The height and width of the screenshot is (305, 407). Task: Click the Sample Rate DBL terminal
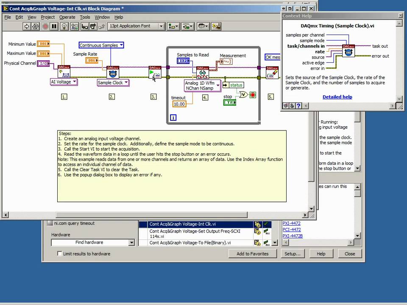[92, 61]
